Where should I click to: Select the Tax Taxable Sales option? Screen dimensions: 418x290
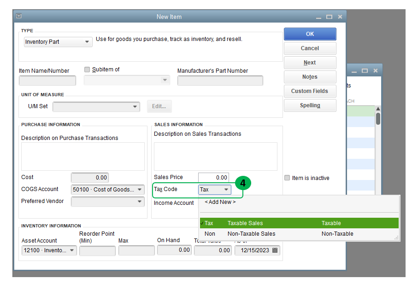click(x=299, y=223)
